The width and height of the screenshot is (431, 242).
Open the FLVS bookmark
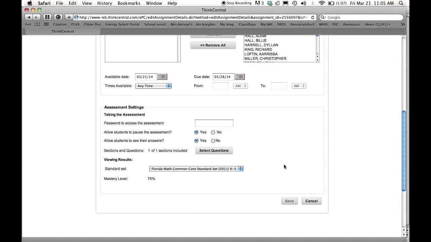pyautogui.click(x=75, y=24)
